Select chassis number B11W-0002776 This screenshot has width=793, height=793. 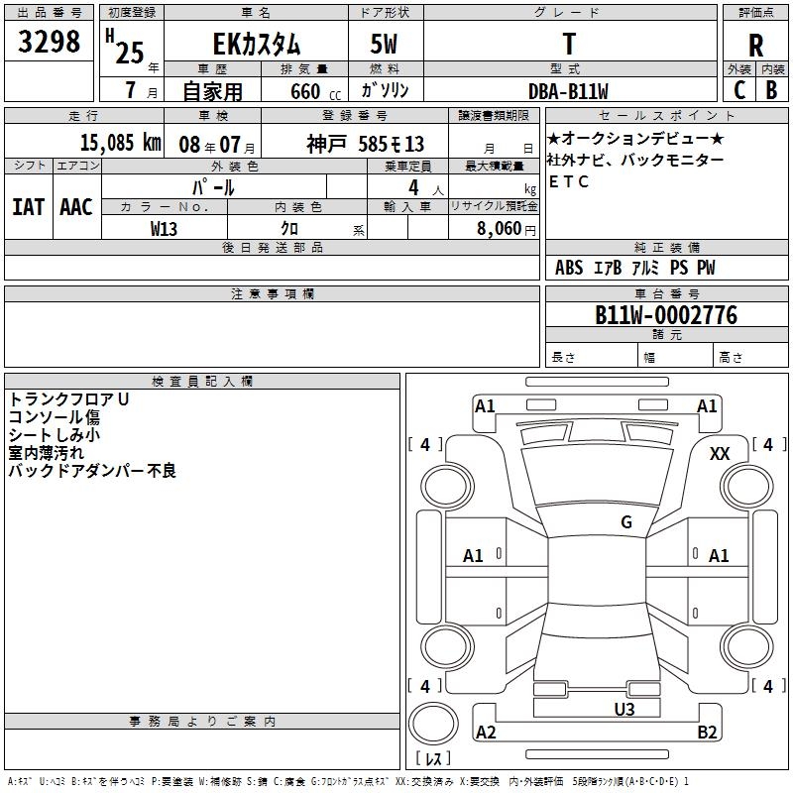[x=666, y=315]
